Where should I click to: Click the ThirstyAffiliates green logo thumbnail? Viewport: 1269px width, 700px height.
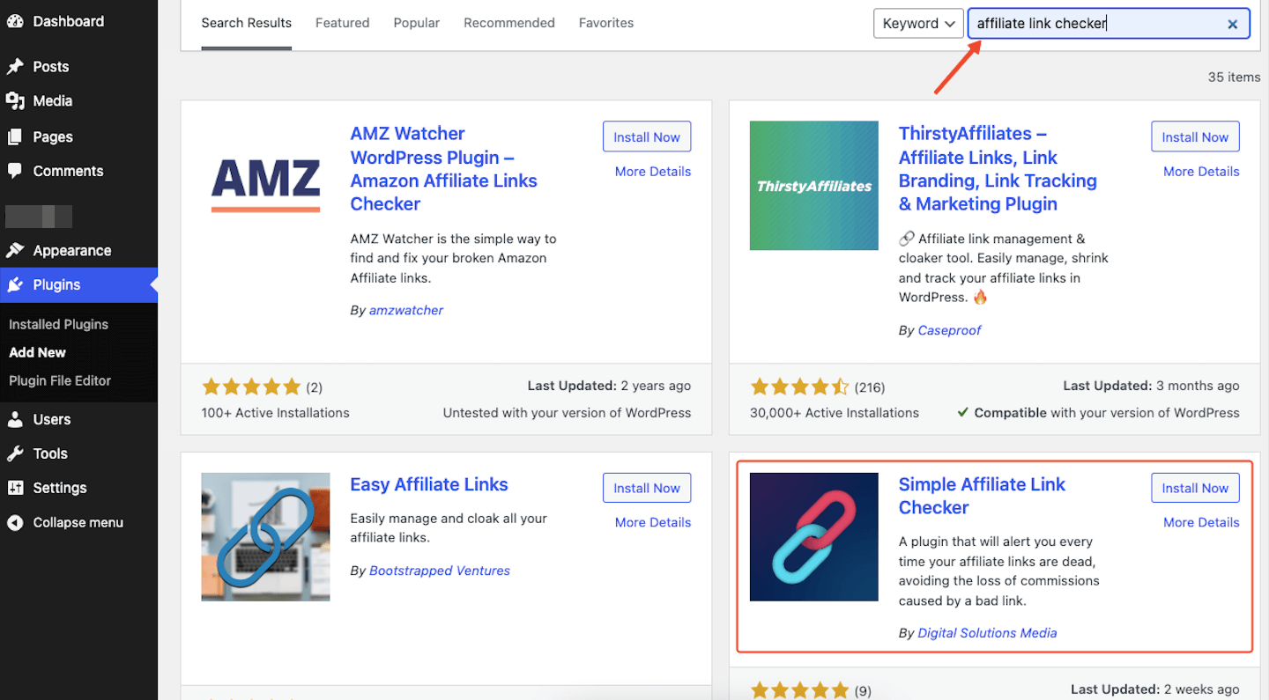[x=814, y=185]
